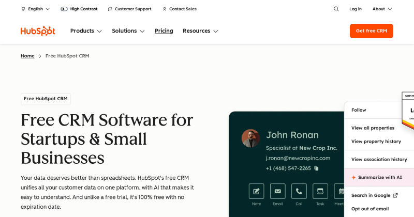Click the John Ronan name heading

[x=292, y=135]
